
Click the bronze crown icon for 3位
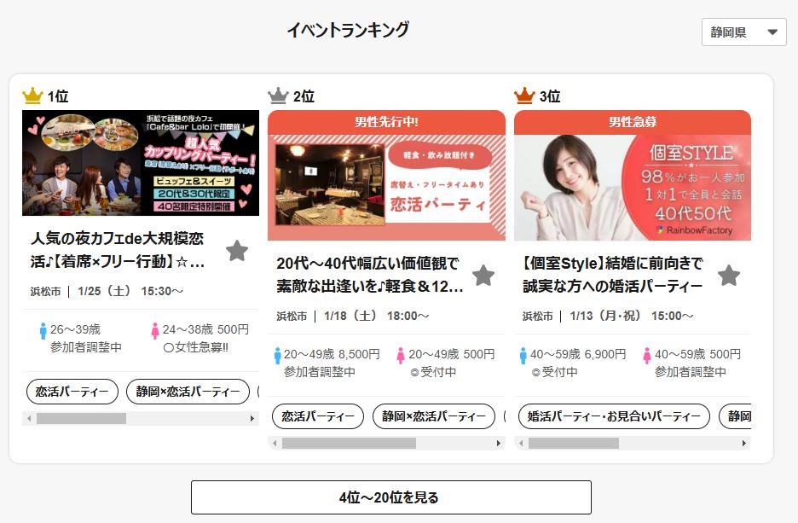click(x=524, y=96)
